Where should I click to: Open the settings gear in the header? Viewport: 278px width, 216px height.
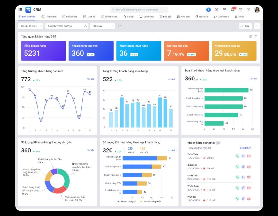pyautogui.click(x=240, y=10)
